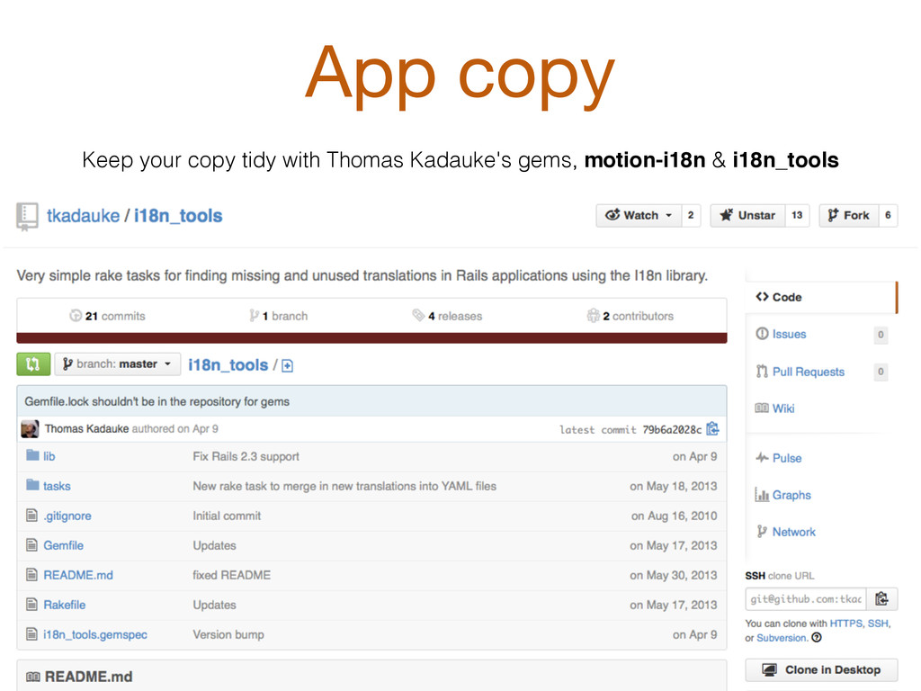The image size is (921, 691).
Task: Switch clone URL to SSH link
Action: (x=878, y=624)
